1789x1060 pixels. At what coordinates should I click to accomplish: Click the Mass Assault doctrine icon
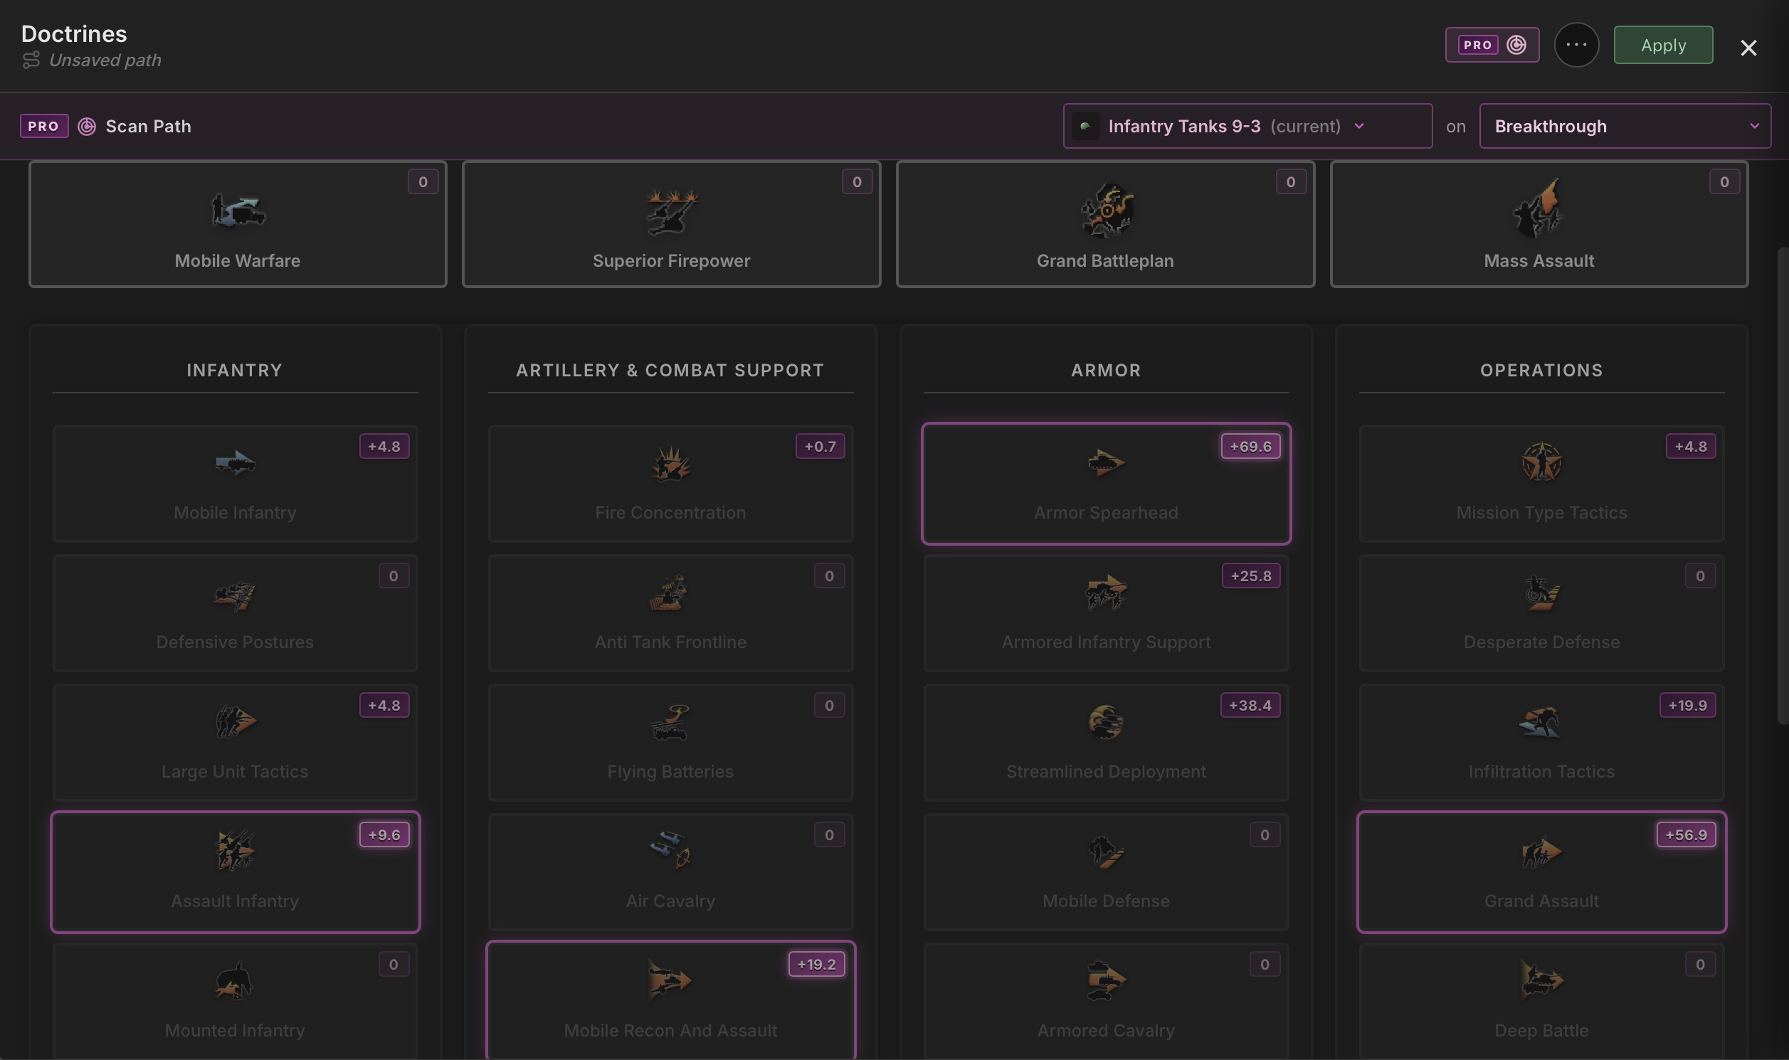[x=1539, y=208]
